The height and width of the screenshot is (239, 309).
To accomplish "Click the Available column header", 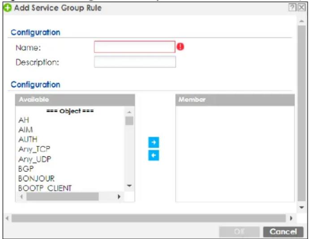I will (x=75, y=100).
